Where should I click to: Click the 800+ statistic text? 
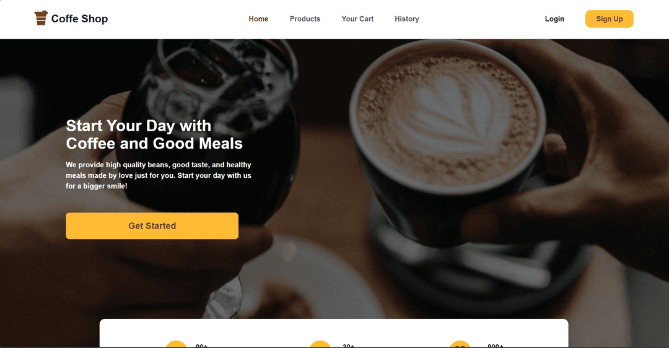[496, 346]
